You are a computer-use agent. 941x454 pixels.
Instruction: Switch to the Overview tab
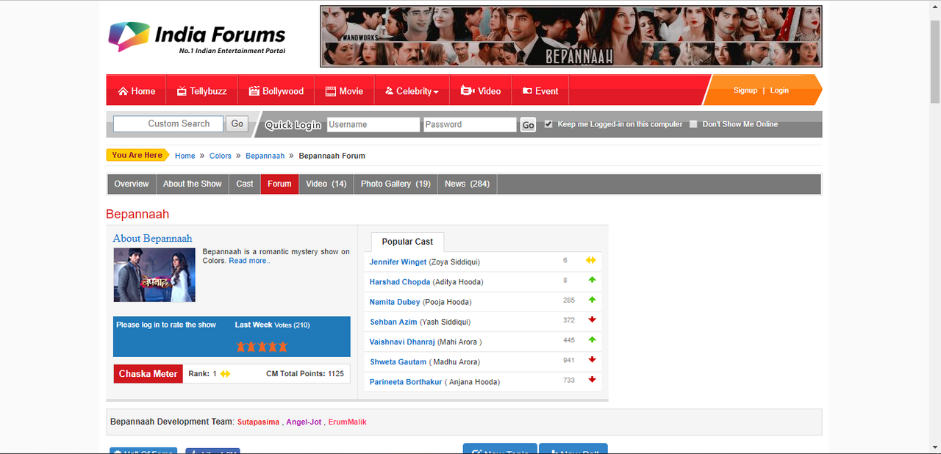point(132,184)
